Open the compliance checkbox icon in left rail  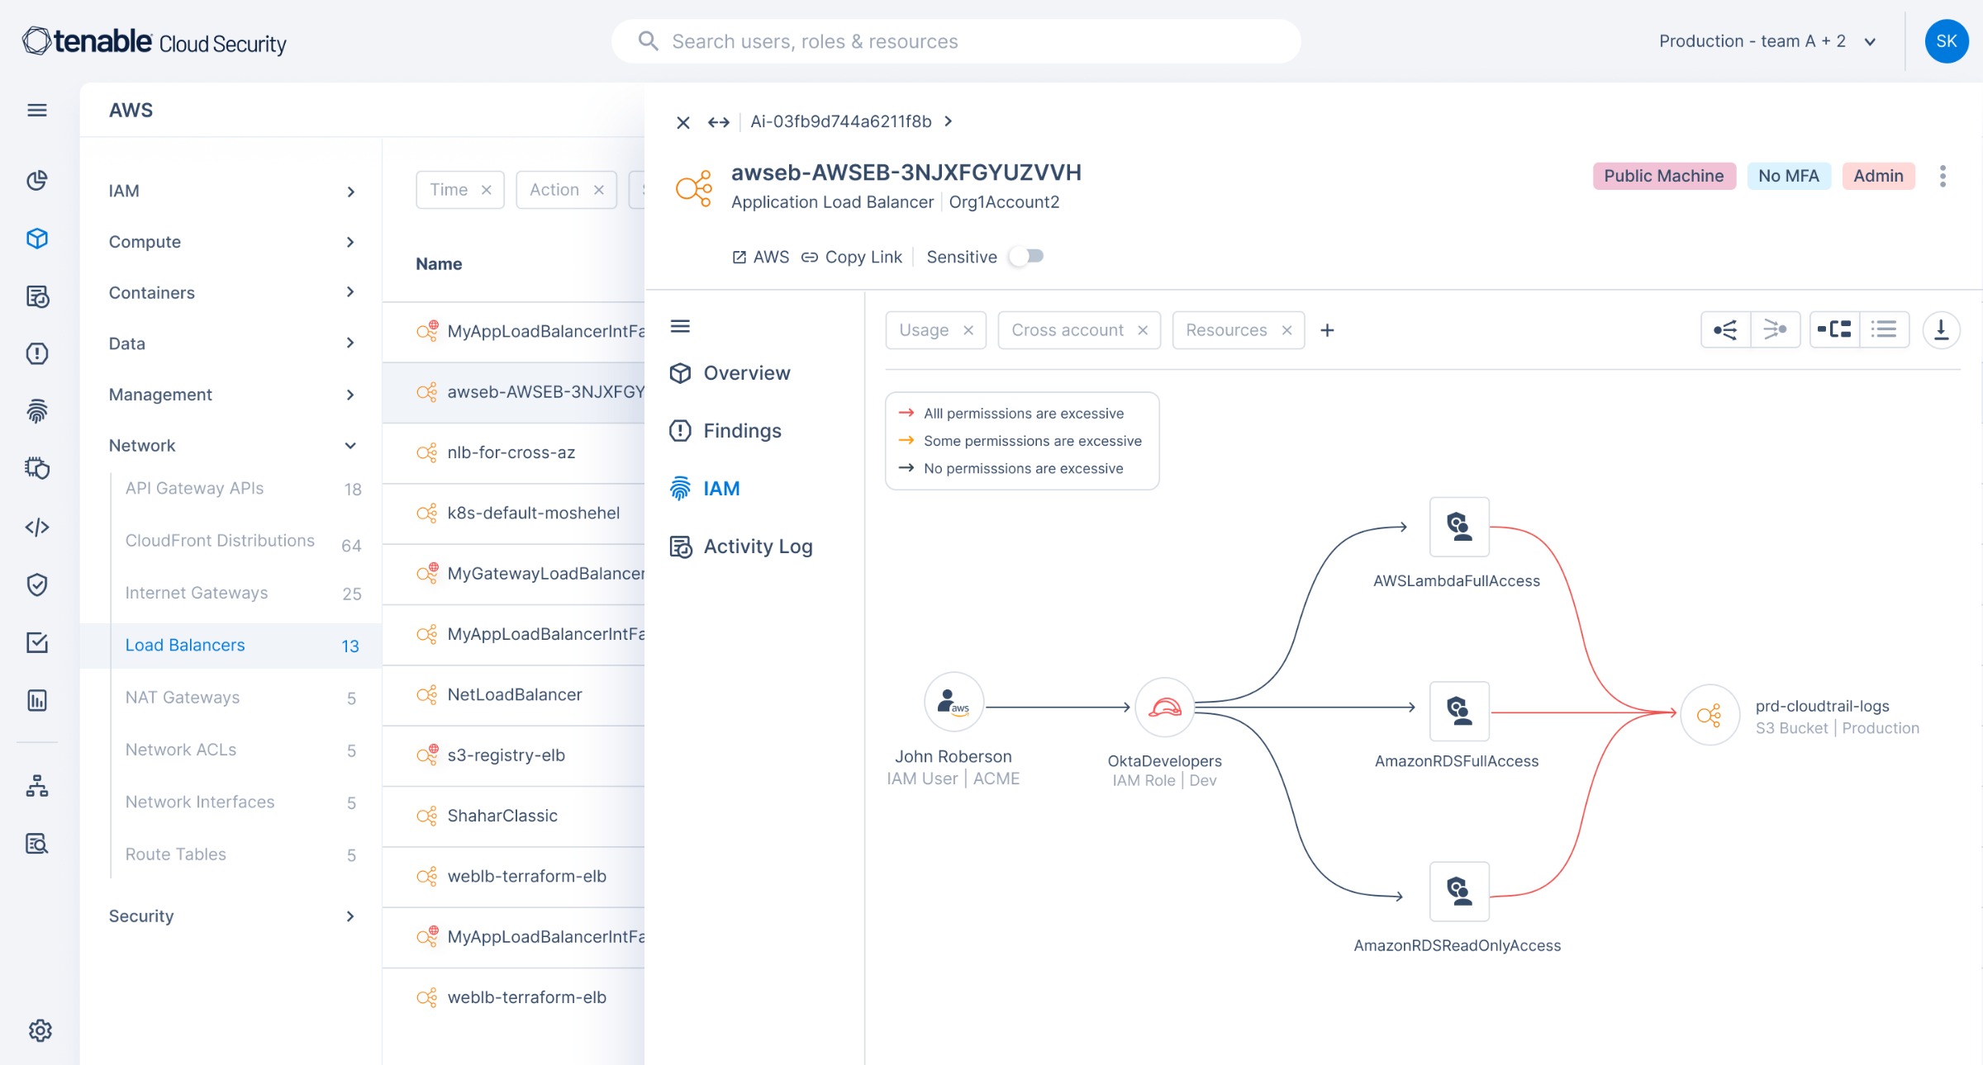(37, 642)
